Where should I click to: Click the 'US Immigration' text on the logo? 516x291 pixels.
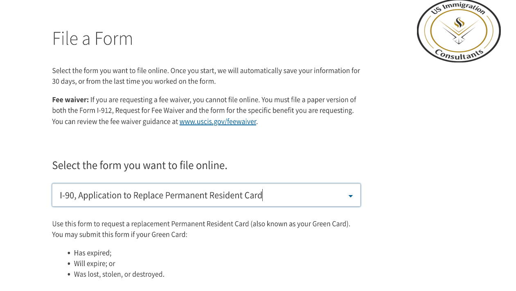[x=457, y=8]
